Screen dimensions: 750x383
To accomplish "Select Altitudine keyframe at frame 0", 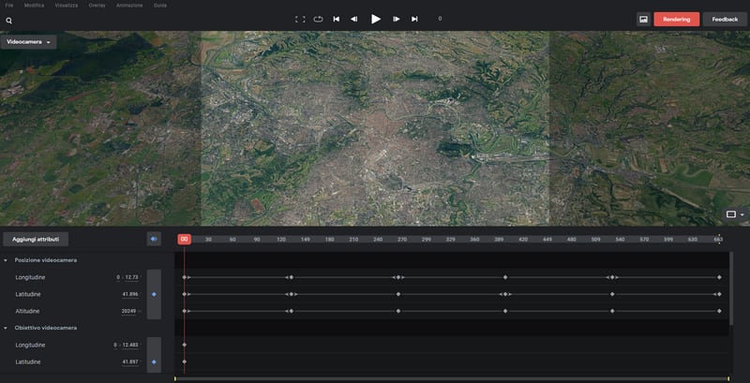I will pos(184,312).
